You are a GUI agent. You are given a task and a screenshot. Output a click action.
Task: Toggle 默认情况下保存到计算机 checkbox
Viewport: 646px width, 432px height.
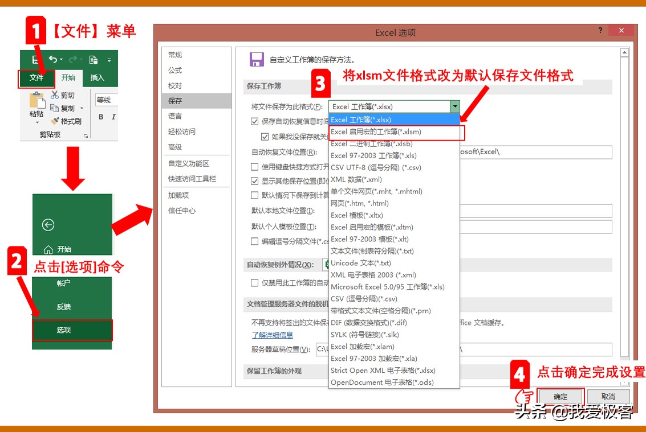(255, 195)
